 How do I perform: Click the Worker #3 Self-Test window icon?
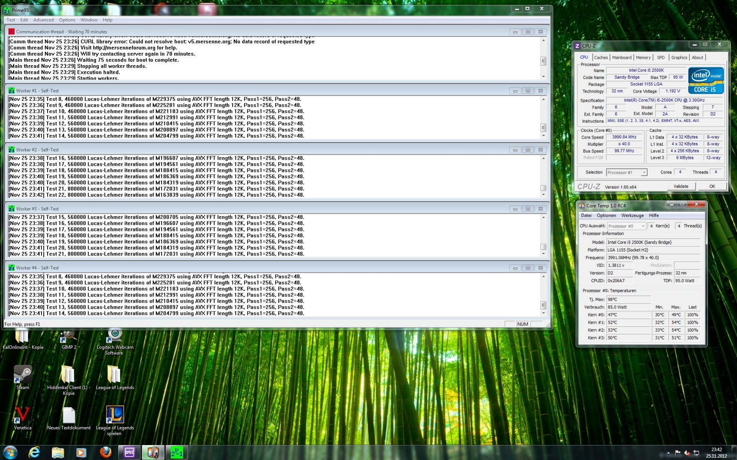point(12,209)
